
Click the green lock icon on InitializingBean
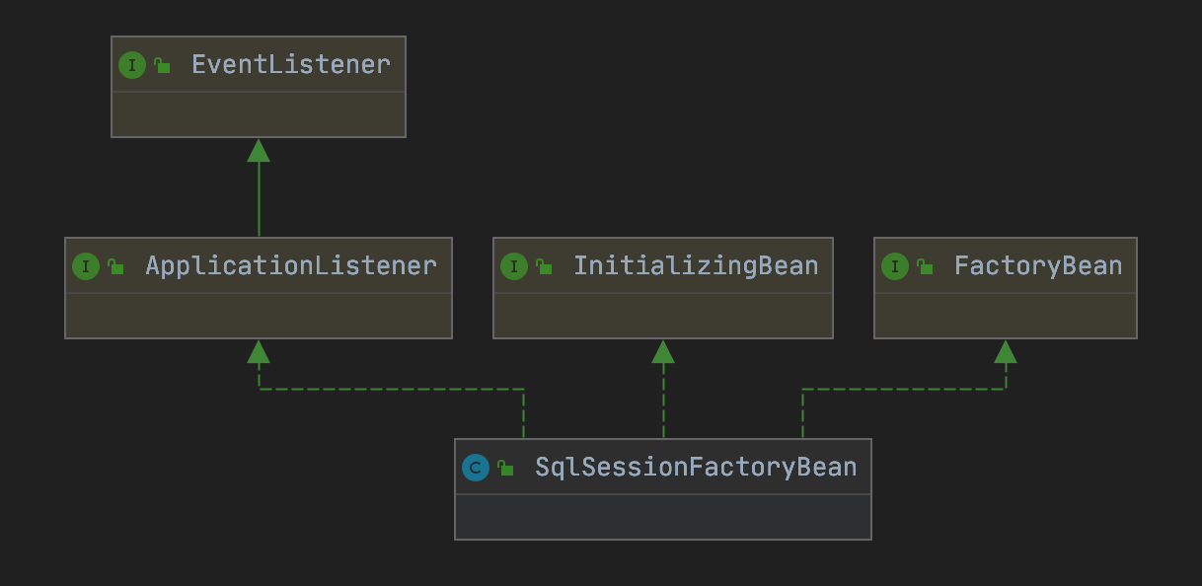[x=544, y=267]
